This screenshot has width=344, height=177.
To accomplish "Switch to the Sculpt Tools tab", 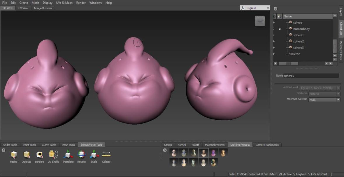I will pyautogui.click(x=10, y=145).
